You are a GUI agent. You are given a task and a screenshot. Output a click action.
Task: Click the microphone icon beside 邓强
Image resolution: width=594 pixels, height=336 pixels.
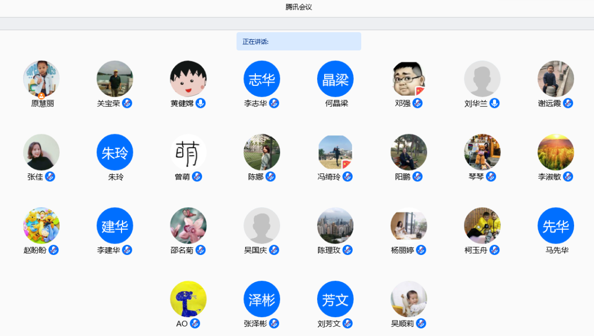click(417, 103)
